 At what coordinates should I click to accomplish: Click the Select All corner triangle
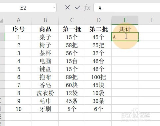[x=2, y=20]
